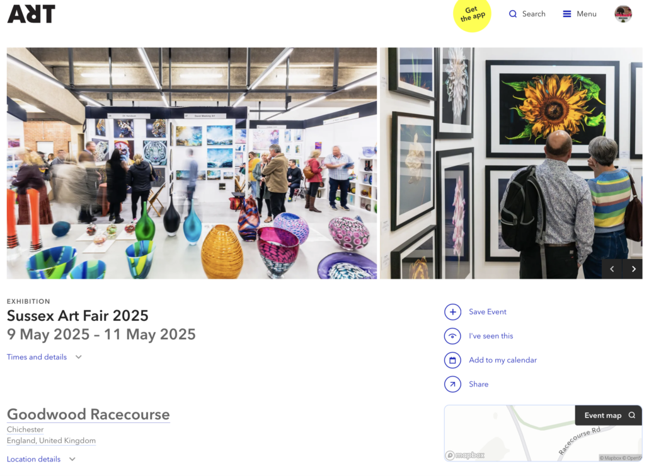Show the previous gallery image
Screen dimensions: 649x476
click(612, 269)
